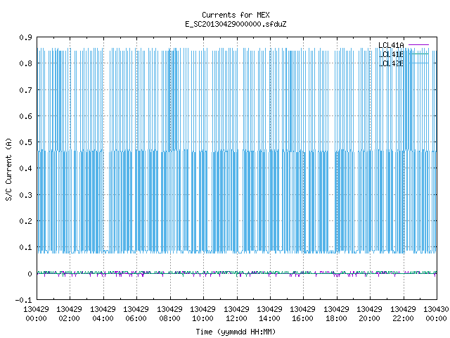Select the 0.9 y-axis tick label
Viewport: 450px width, 338px height.
[x=25, y=37]
